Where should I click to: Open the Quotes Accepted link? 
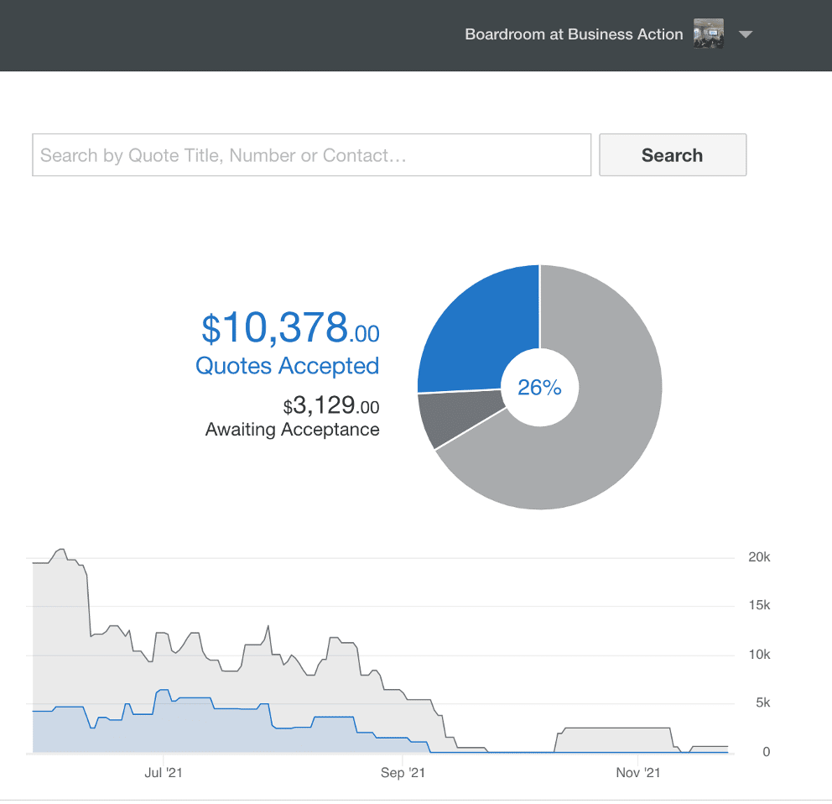click(287, 365)
